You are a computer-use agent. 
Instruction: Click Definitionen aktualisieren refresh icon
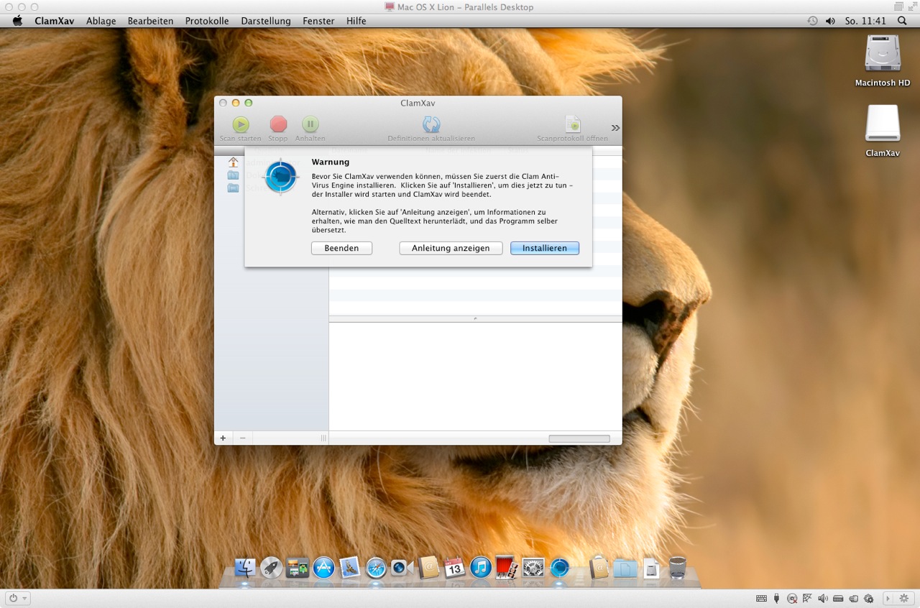coord(431,124)
